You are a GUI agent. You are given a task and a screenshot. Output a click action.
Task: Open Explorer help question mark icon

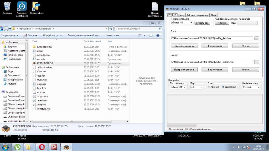pyautogui.click(x=158, y=35)
